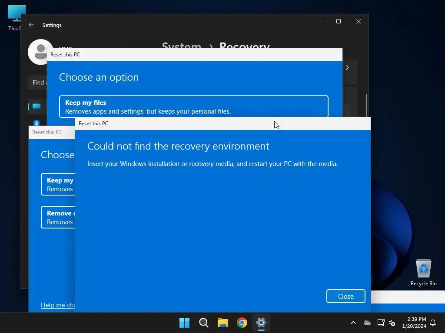Image resolution: width=445 pixels, height=333 pixels.
Task: Launch File Explorer from the taskbar
Action: tap(223, 323)
